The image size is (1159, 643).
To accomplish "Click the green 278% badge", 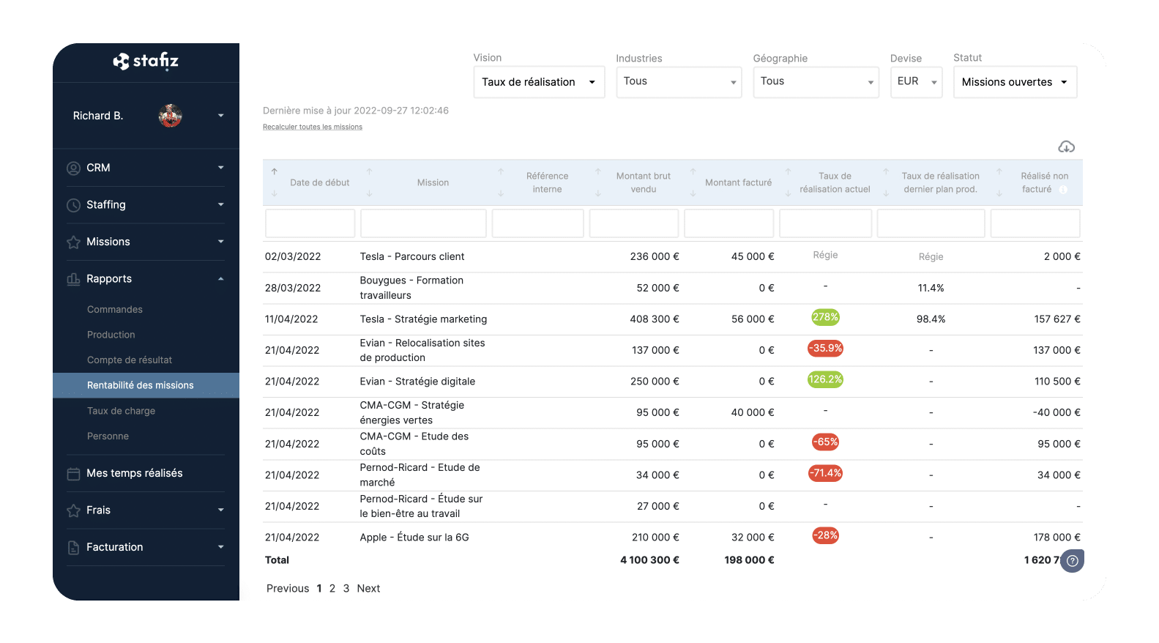I will pyautogui.click(x=825, y=318).
